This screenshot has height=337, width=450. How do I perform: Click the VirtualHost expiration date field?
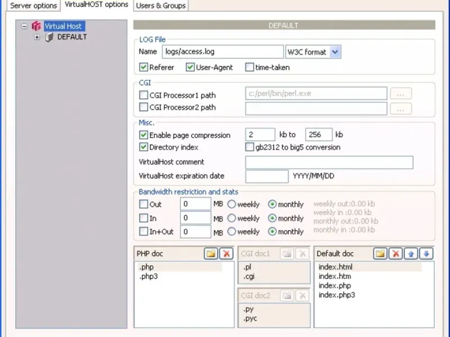click(267, 176)
